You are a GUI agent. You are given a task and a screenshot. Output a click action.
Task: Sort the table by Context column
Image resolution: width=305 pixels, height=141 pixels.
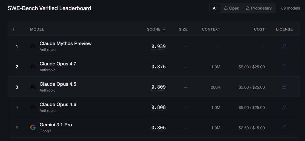(x=211, y=29)
